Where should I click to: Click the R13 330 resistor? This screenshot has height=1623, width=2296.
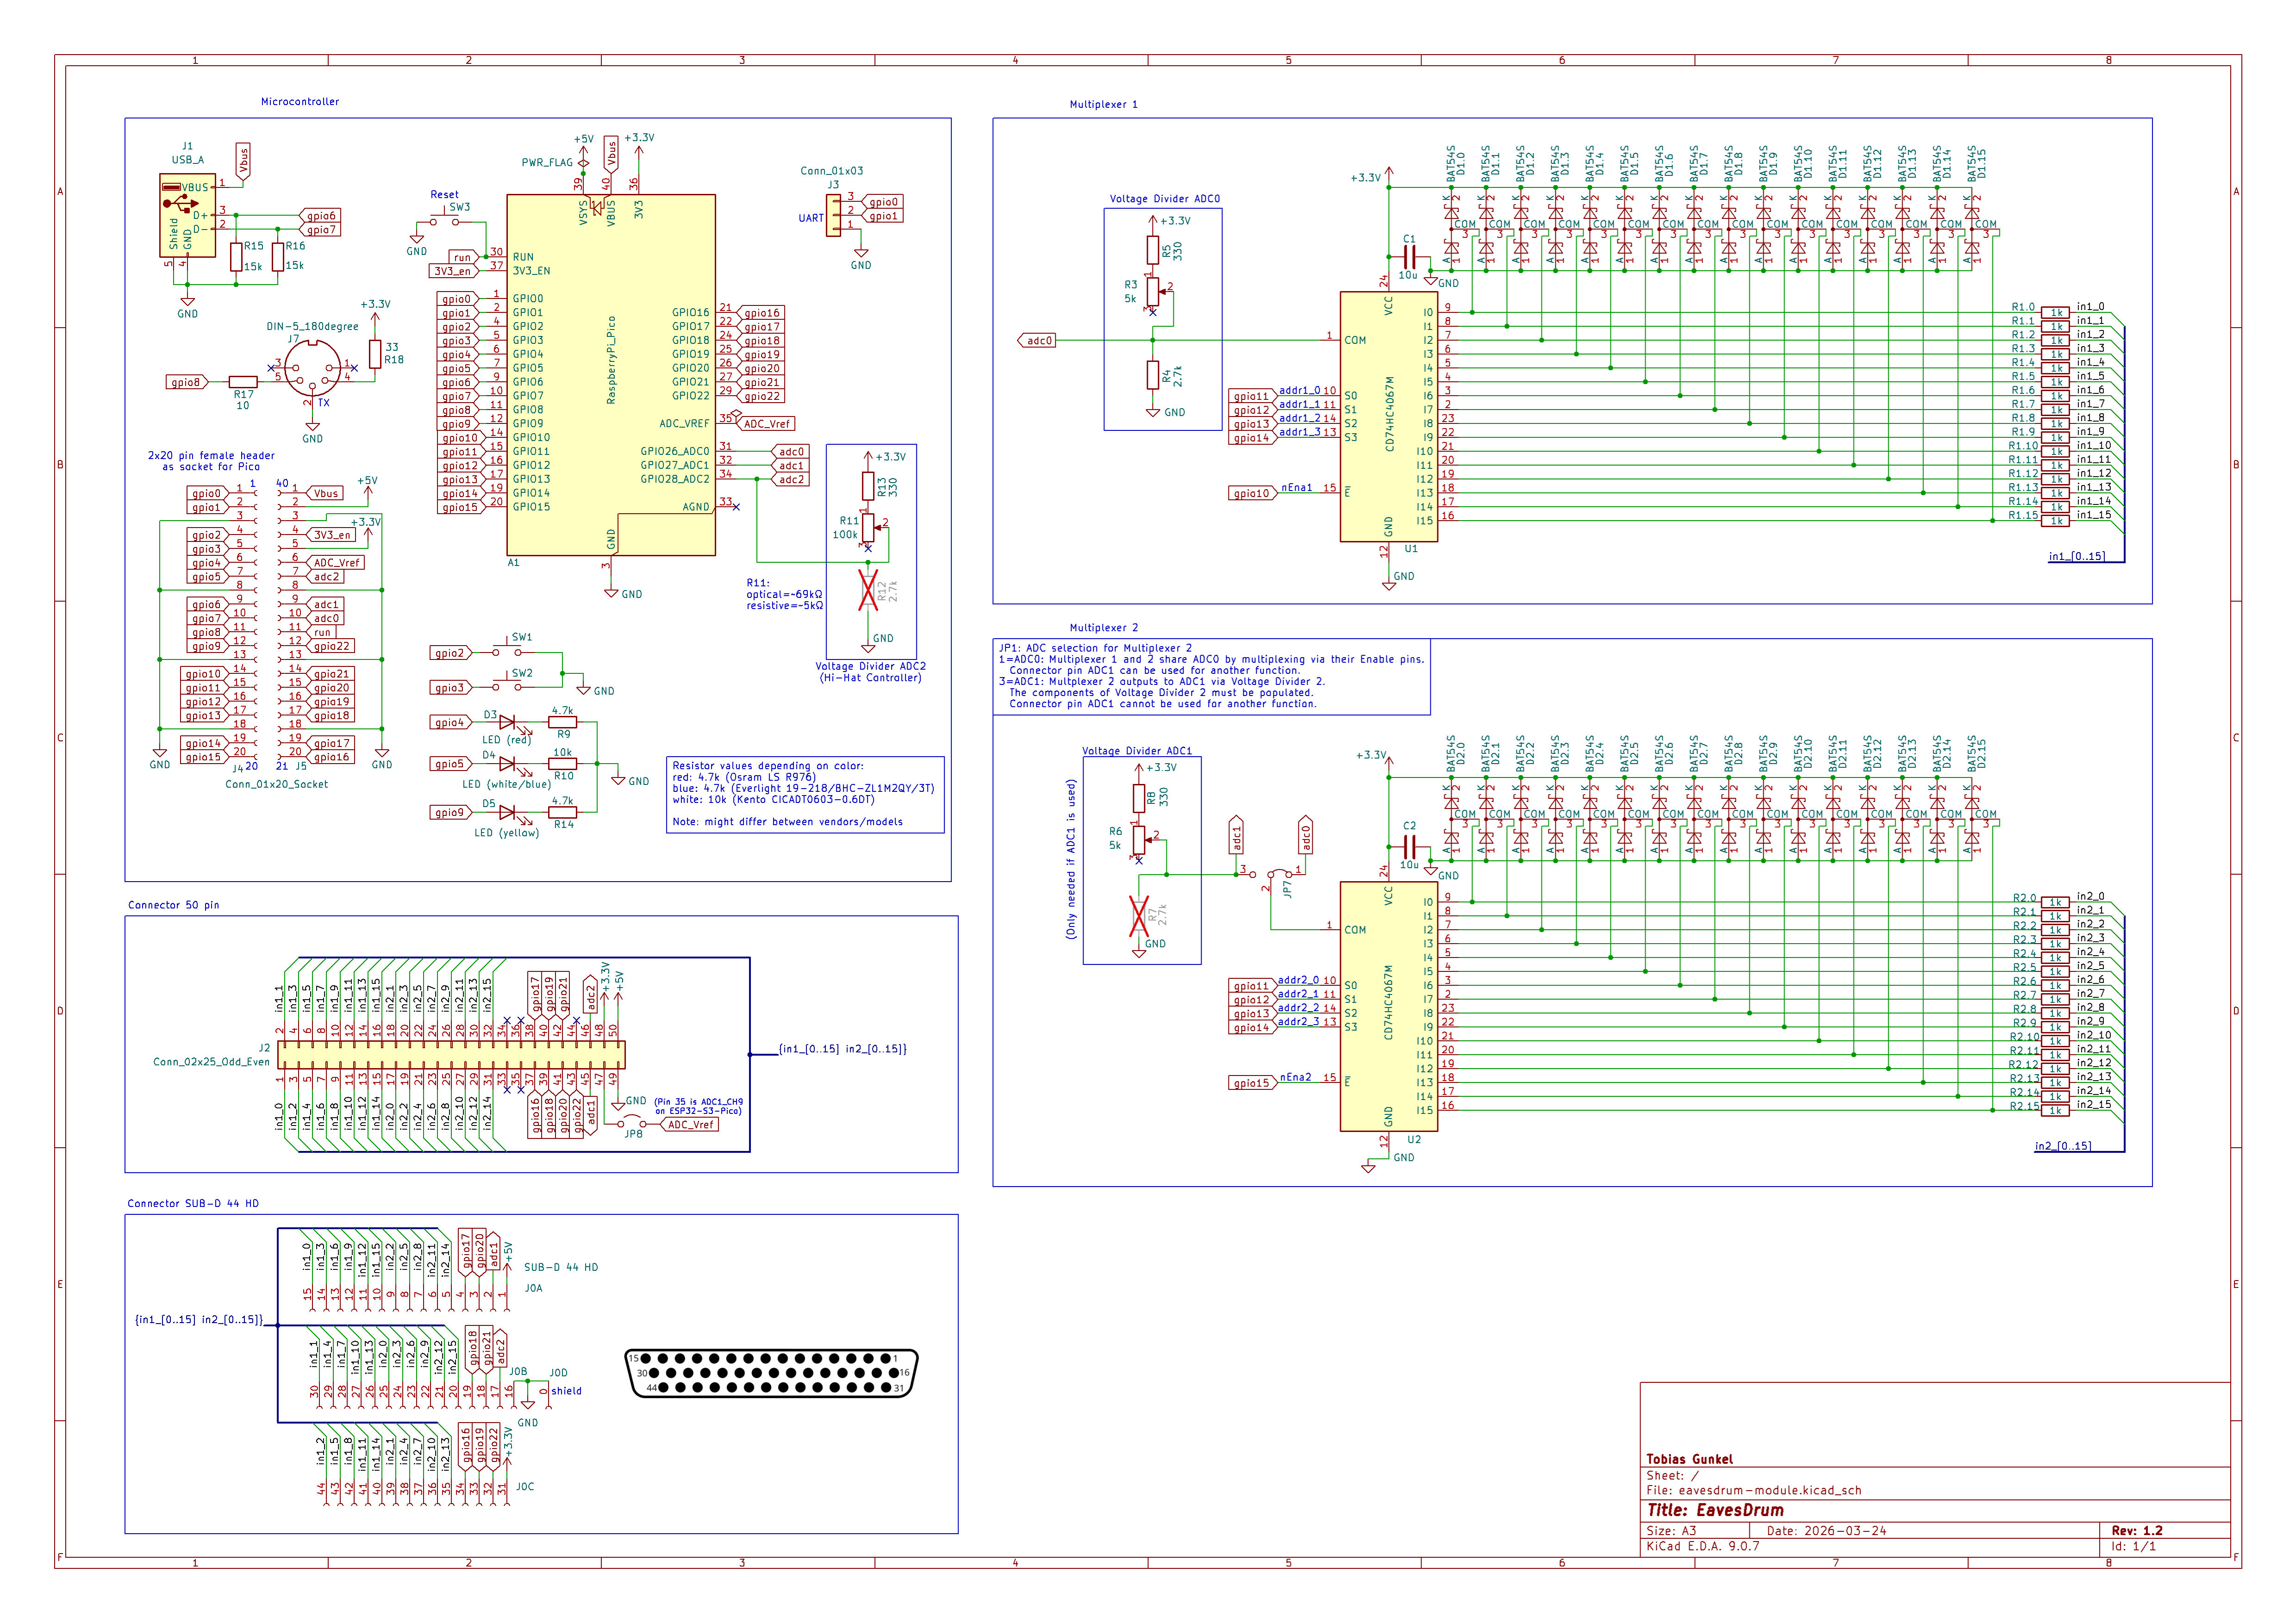868,486
